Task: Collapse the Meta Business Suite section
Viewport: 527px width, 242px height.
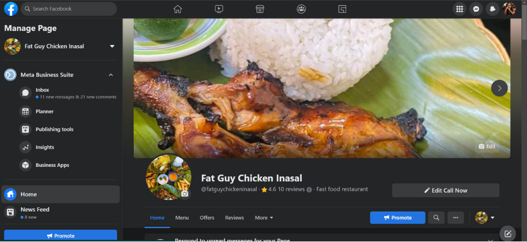Action: [x=111, y=75]
